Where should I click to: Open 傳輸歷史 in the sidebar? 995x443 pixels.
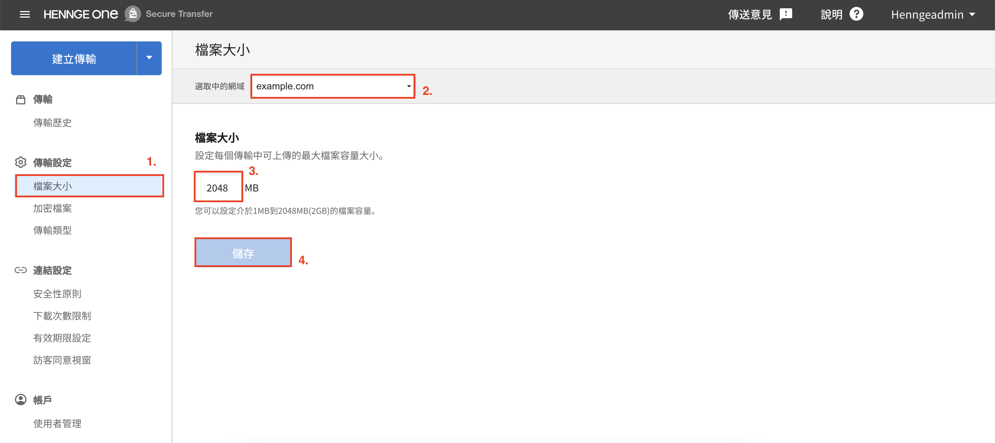(53, 123)
